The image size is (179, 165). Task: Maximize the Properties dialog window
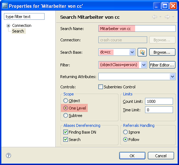click(165, 6)
